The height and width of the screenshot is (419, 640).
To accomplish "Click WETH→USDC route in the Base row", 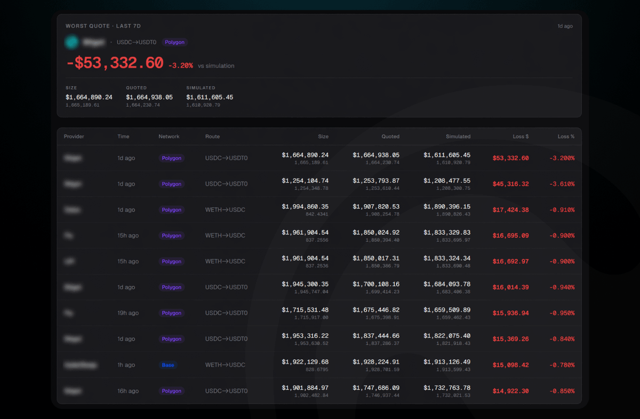I will [x=225, y=365].
